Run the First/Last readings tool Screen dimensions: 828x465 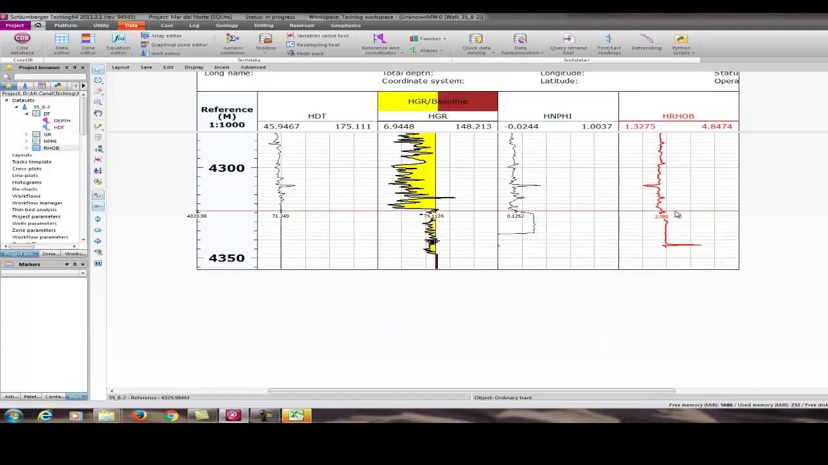609,43
